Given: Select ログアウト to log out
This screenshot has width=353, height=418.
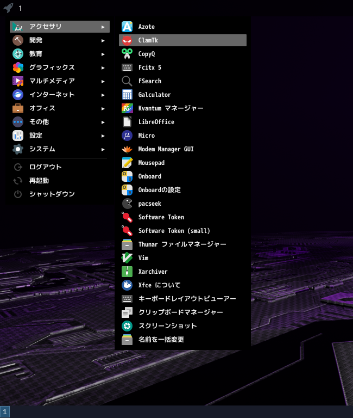Looking at the screenshot, I should click(x=60, y=167).
